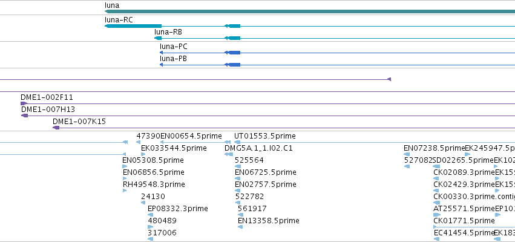Click the 'EP08332.3prime' EST label
The image size is (515, 242).
pyautogui.click(x=178, y=209)
